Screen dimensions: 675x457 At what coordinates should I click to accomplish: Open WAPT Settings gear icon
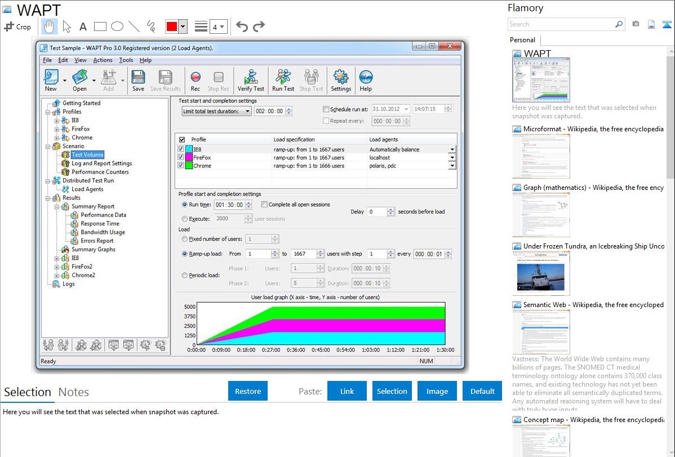(341, 81)
